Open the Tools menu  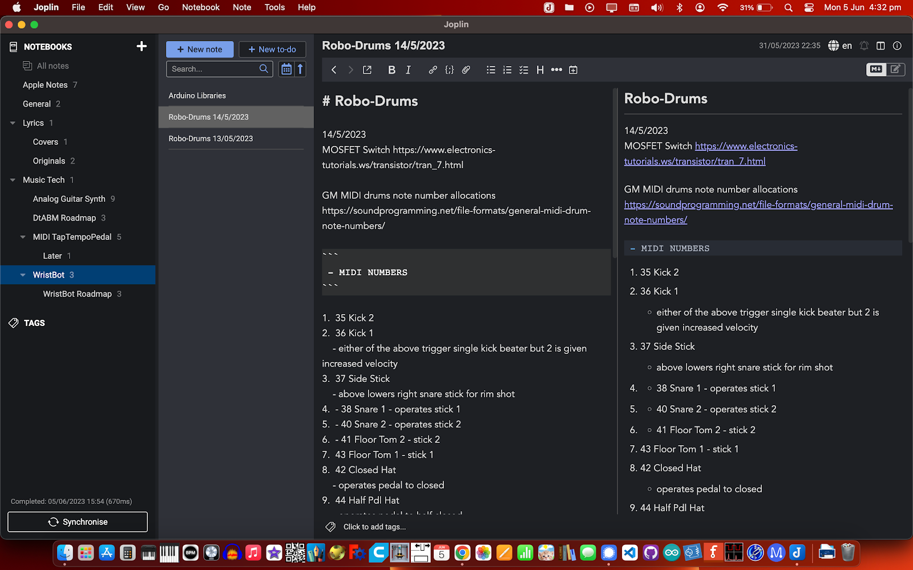click(x=274, y=7)
